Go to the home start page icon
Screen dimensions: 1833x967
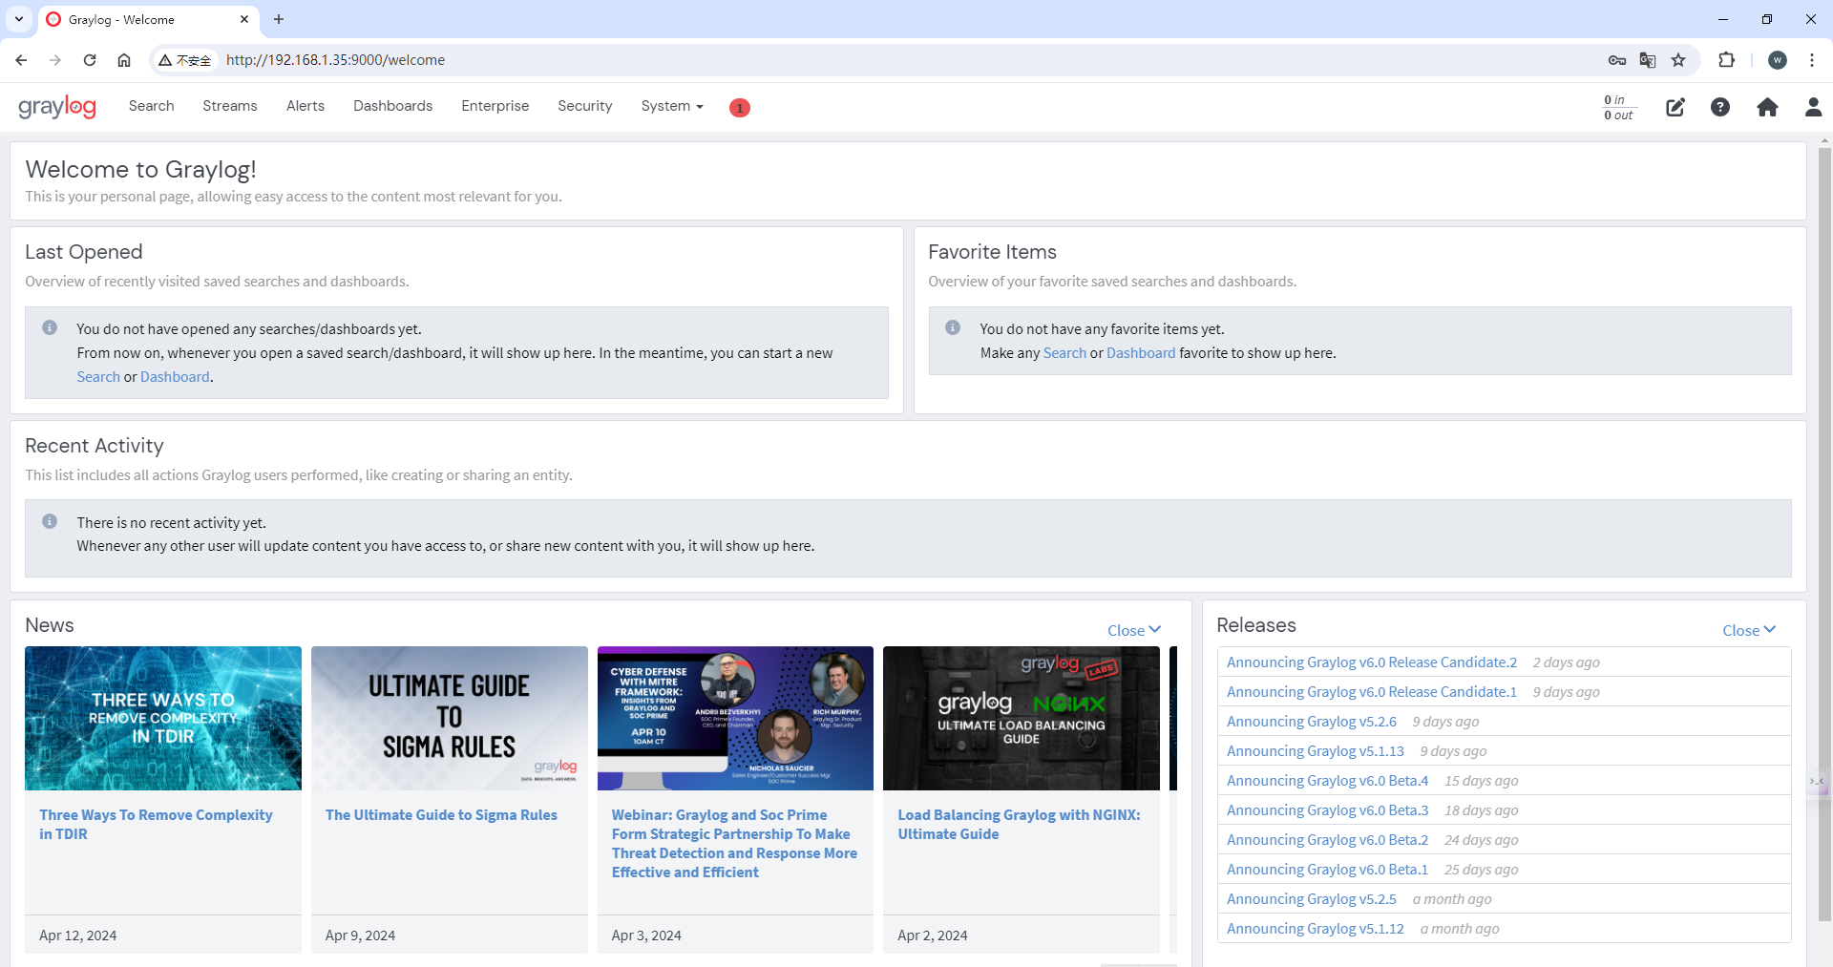point(1767,107)
